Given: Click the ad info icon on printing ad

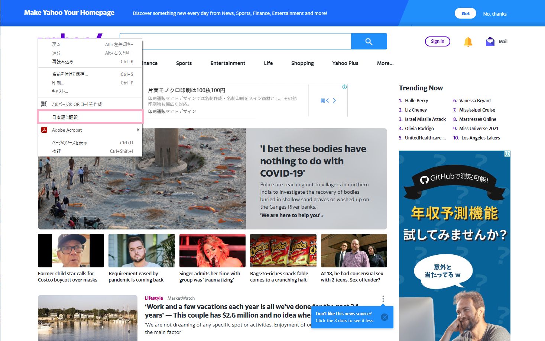Looking at the screenshot, I should pyautogui.click(x=344, y=87).
